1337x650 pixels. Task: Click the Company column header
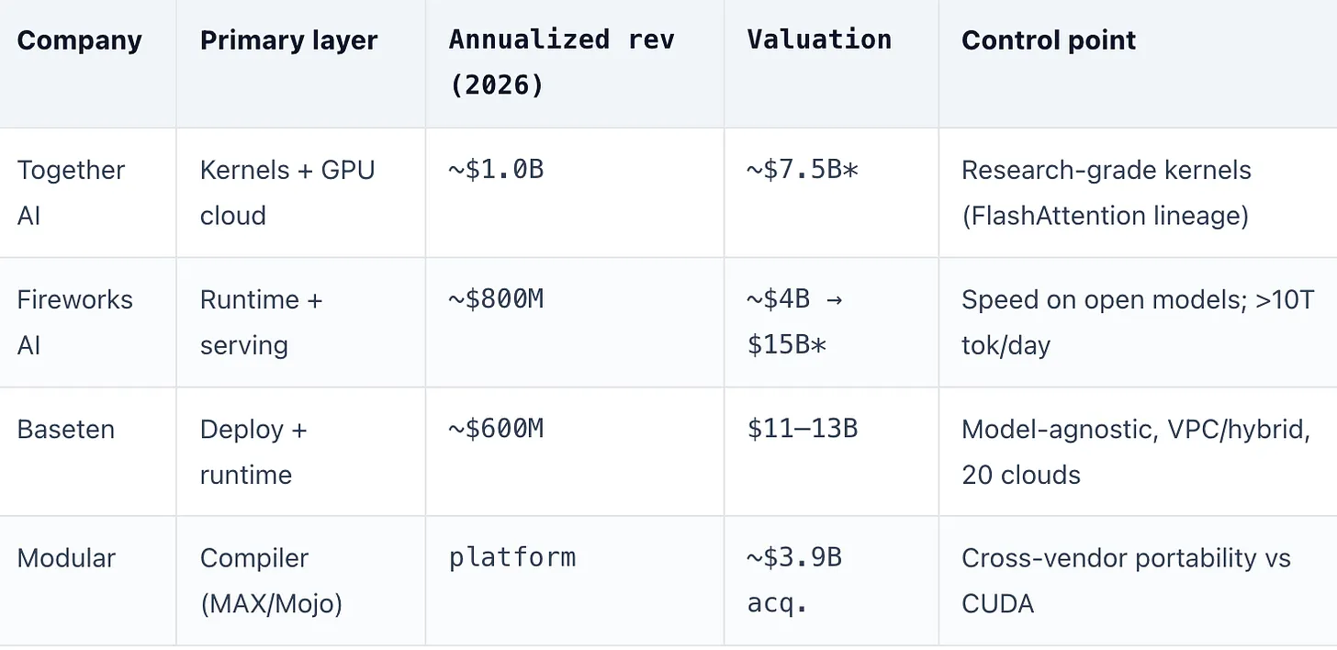click(x=80, y=40)
